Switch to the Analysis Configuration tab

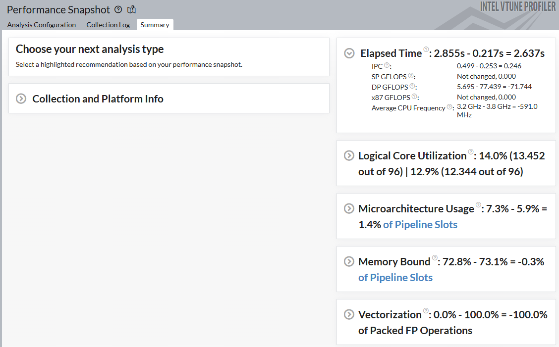[42, 25]
